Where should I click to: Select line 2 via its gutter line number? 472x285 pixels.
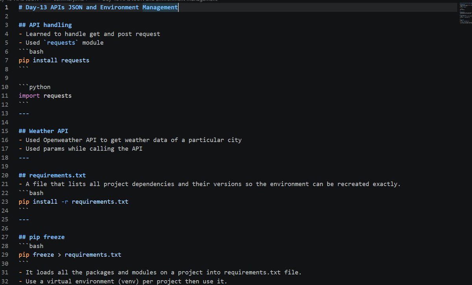6,16
